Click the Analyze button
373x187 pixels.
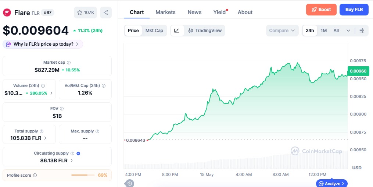(331, 183)
